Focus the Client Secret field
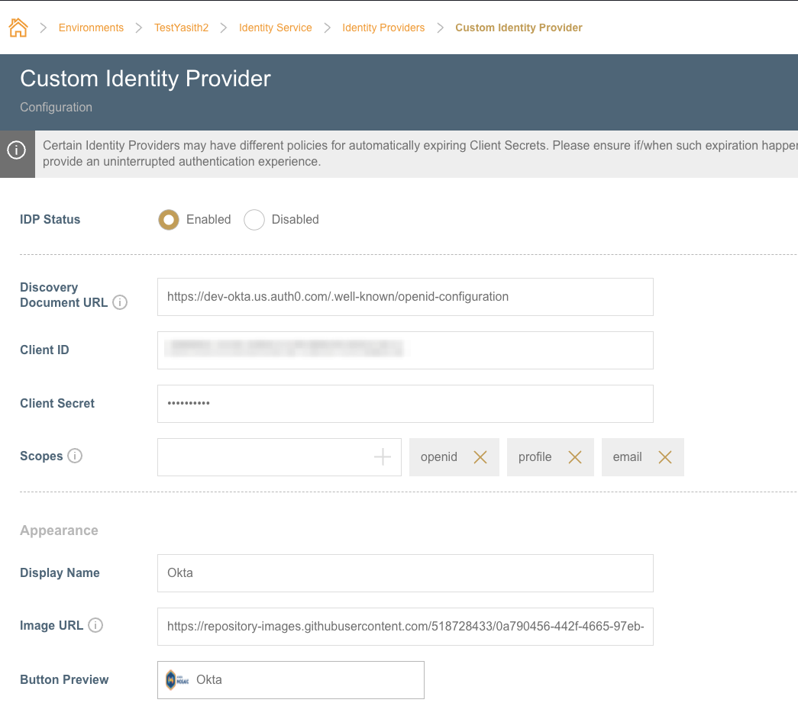This screenshot has width=798, height=719. click(x=405, y=404)
